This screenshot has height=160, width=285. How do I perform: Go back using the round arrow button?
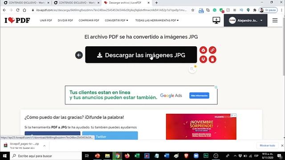(x=79, y=55)
